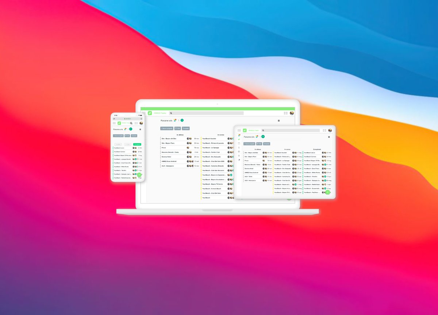Click the Nuovo progetto button on the tablet

click(x=249, y=144)
